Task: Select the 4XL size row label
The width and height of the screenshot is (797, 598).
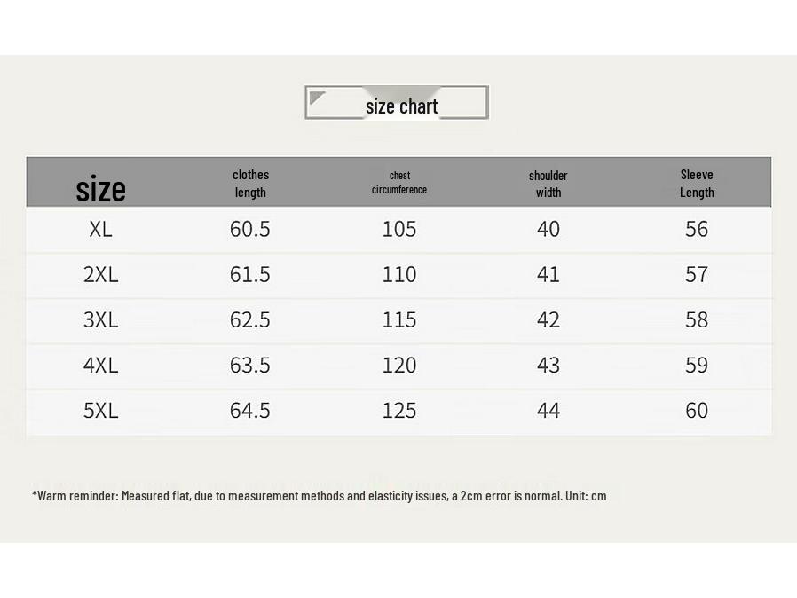Action: point(100,366)
